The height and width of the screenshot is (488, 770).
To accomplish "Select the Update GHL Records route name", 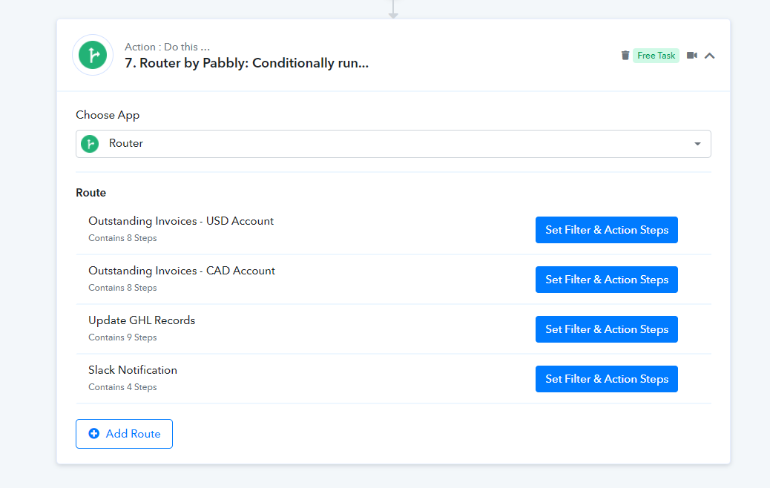I will (142, 320).
